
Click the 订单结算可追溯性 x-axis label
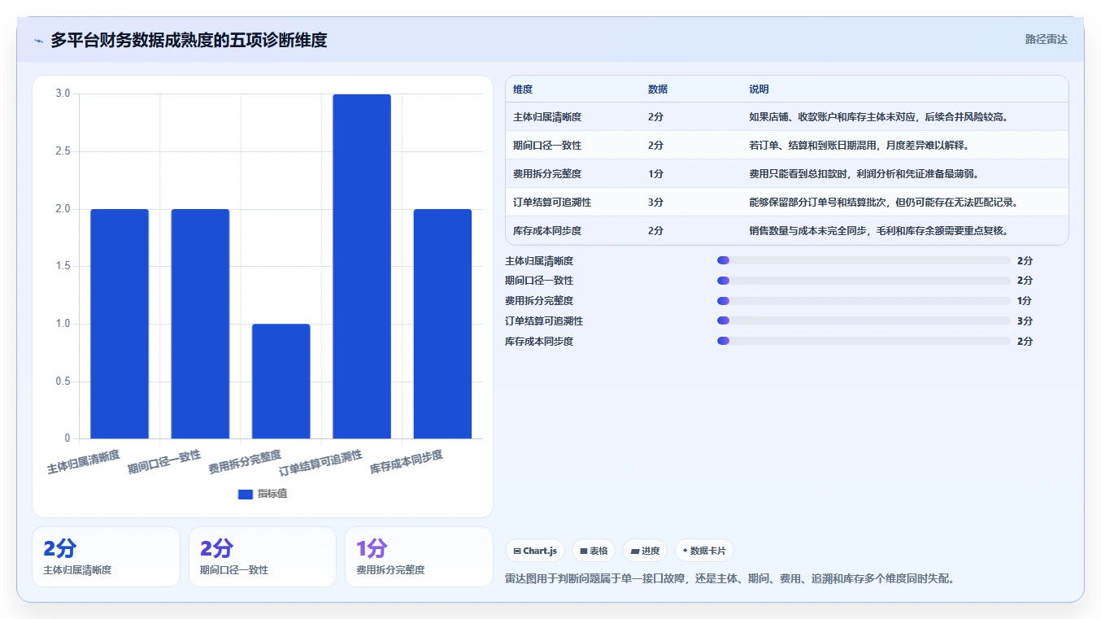point(320,464)
